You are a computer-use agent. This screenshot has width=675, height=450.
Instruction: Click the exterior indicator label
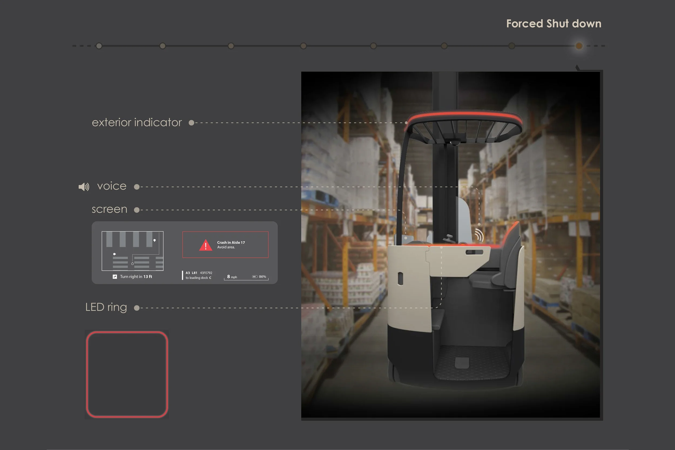coord(137,123)
